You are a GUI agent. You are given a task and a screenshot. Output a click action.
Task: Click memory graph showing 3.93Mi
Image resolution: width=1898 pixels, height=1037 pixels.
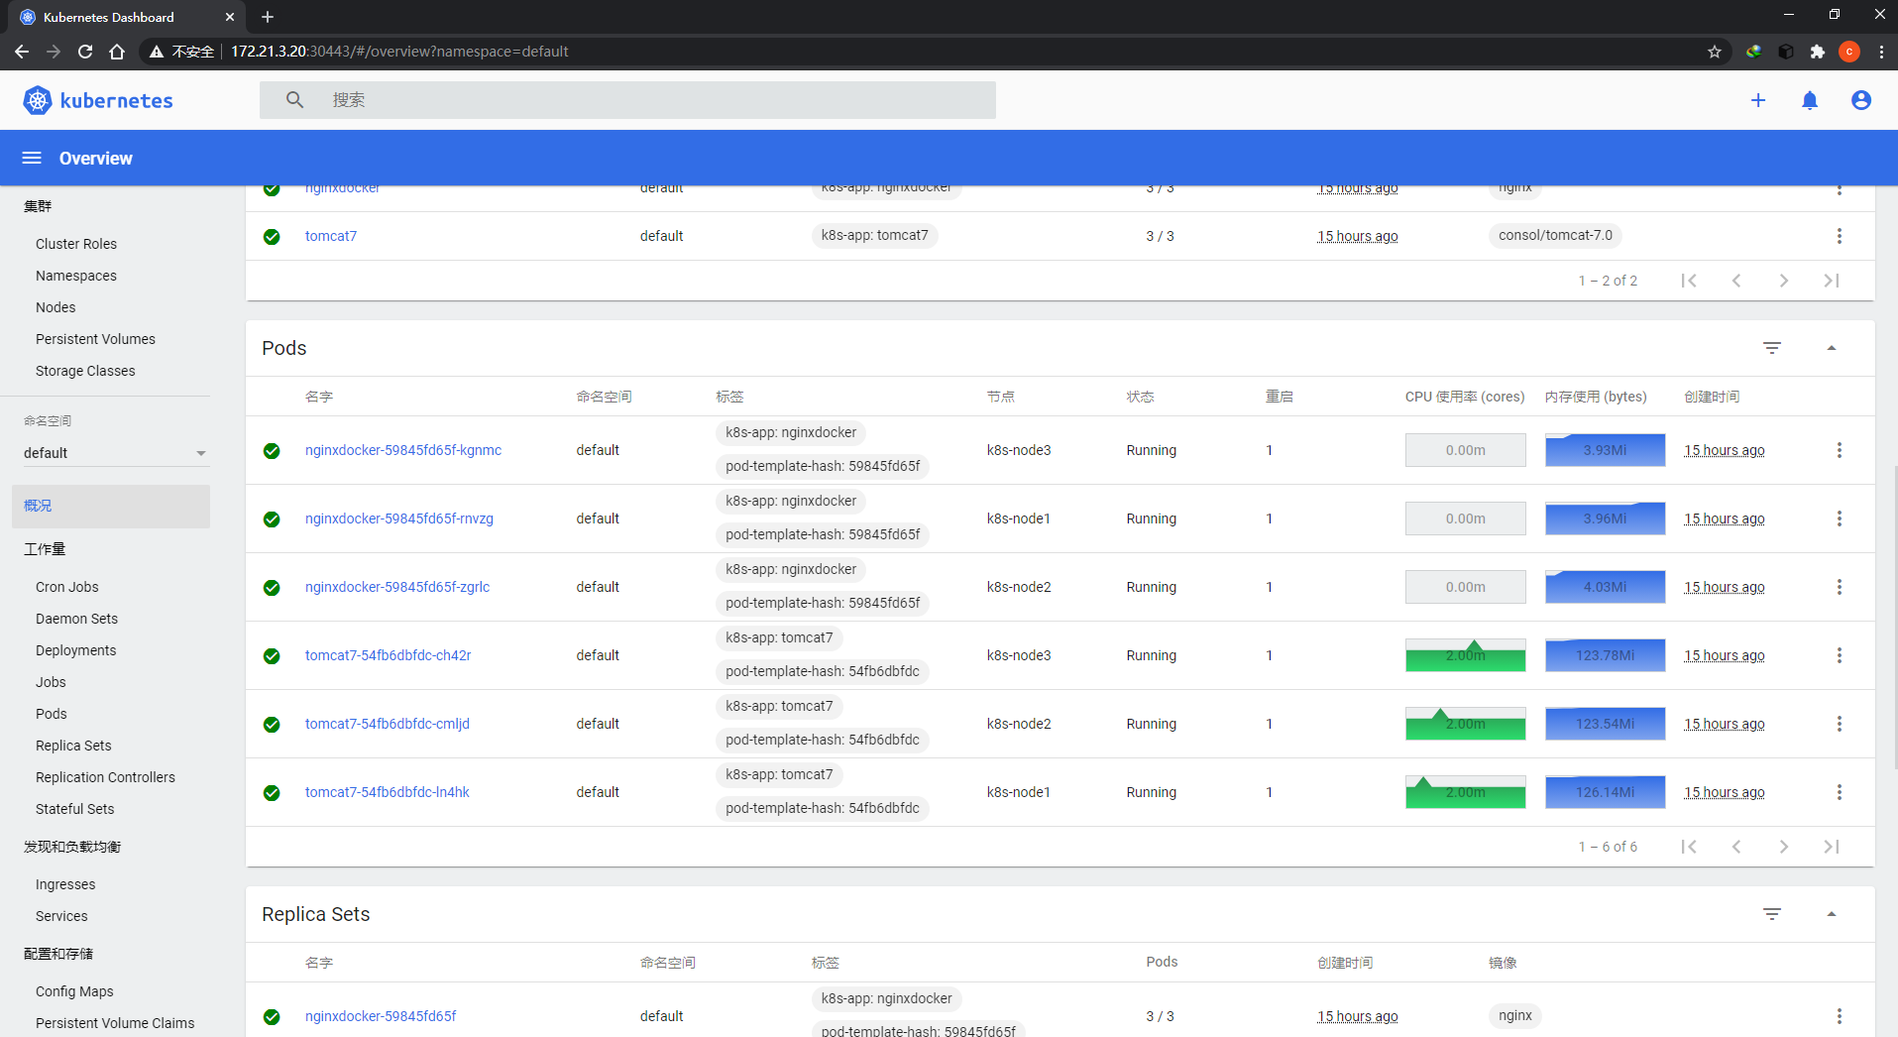(1605, 450)
